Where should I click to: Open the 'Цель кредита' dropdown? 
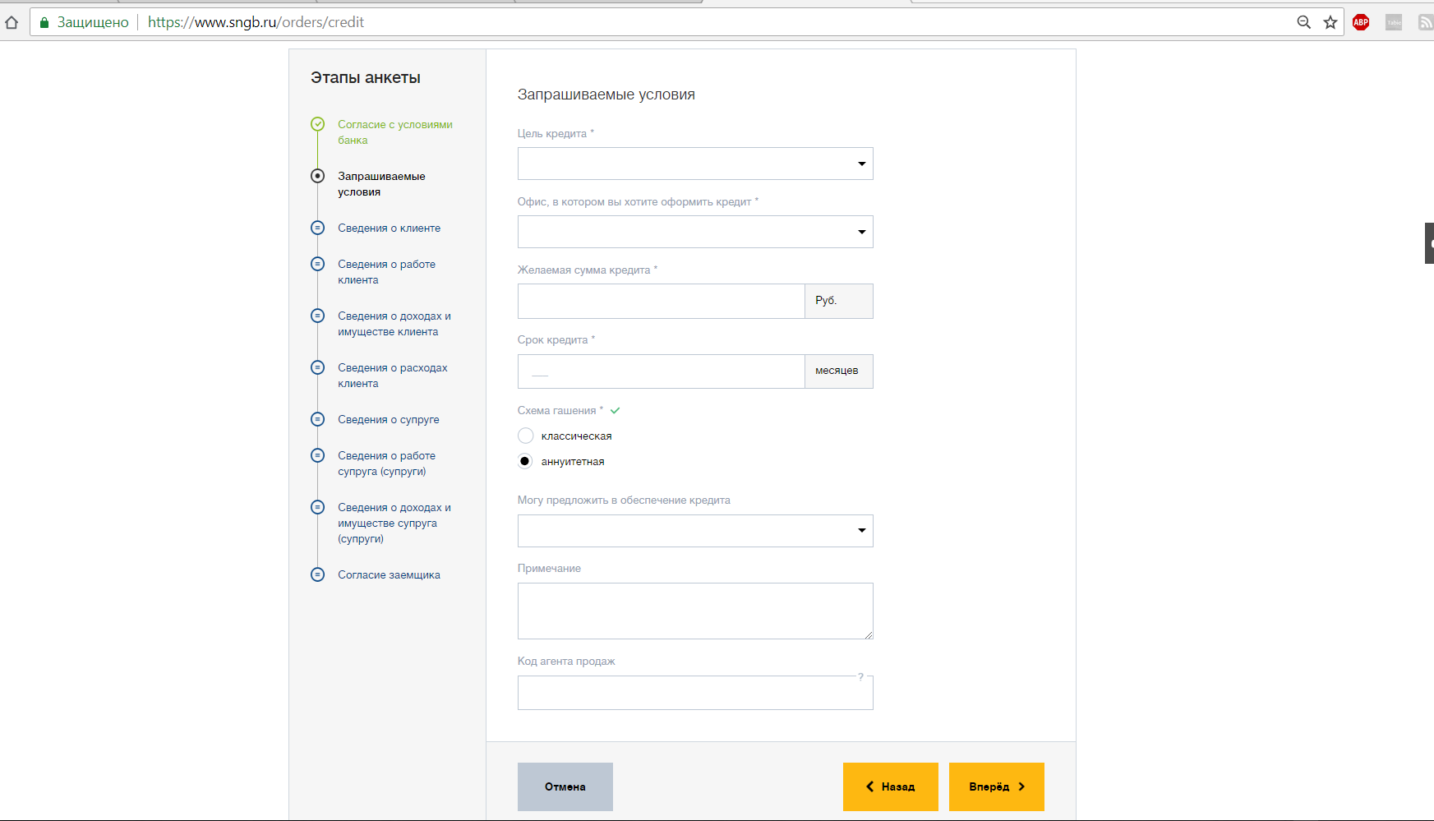694,164
